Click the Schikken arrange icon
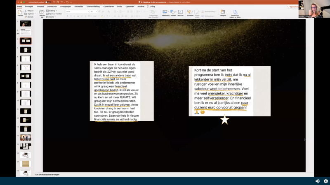The image size is (330, 185). (x=190, y=12)
